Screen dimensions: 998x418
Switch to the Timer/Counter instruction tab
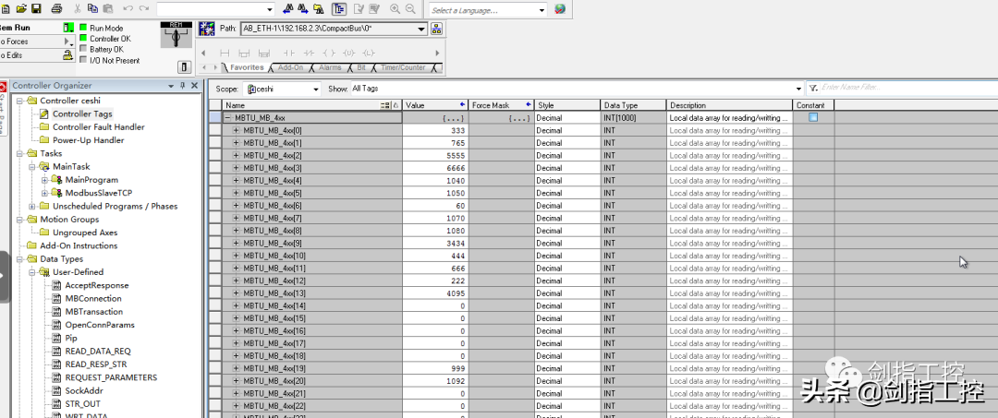[403, 67]
